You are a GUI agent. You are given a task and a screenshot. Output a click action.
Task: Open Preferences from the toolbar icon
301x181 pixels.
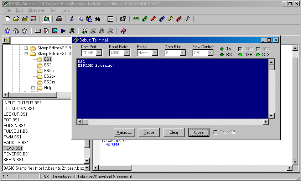(x=123, y=19)
